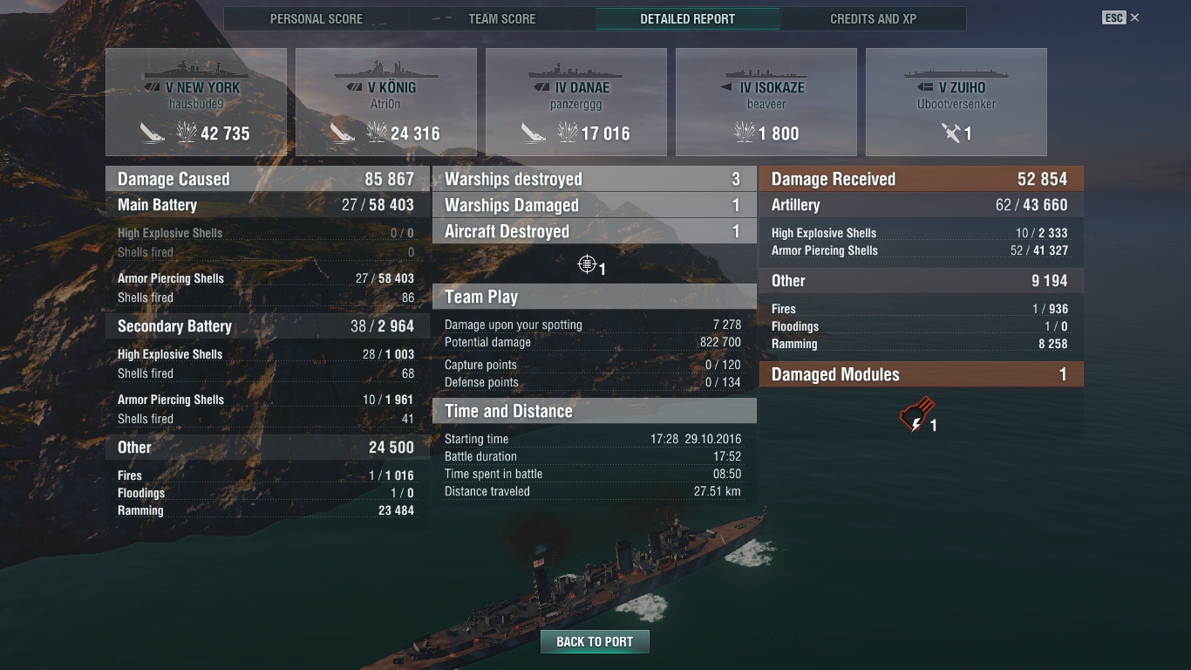Open the Detailed Report tab

click(687, 19)
